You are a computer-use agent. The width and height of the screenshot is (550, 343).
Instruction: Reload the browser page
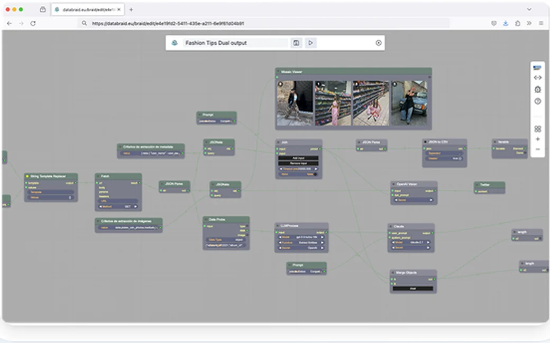tap(33, 23)
